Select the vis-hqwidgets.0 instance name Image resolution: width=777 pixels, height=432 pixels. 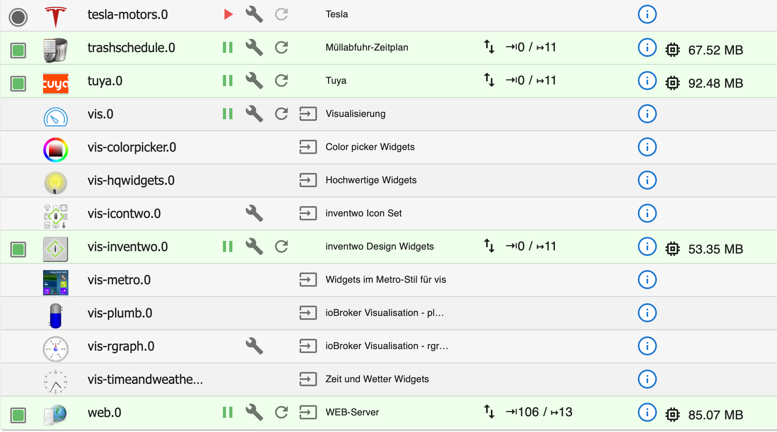[131, 180]
